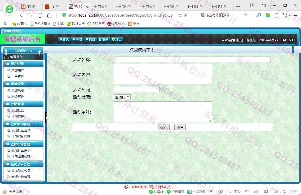Image resolution: width=301 pixels, height=195 pixels.
Task: Click the 活动时间 input field
Action: [136, 89]
